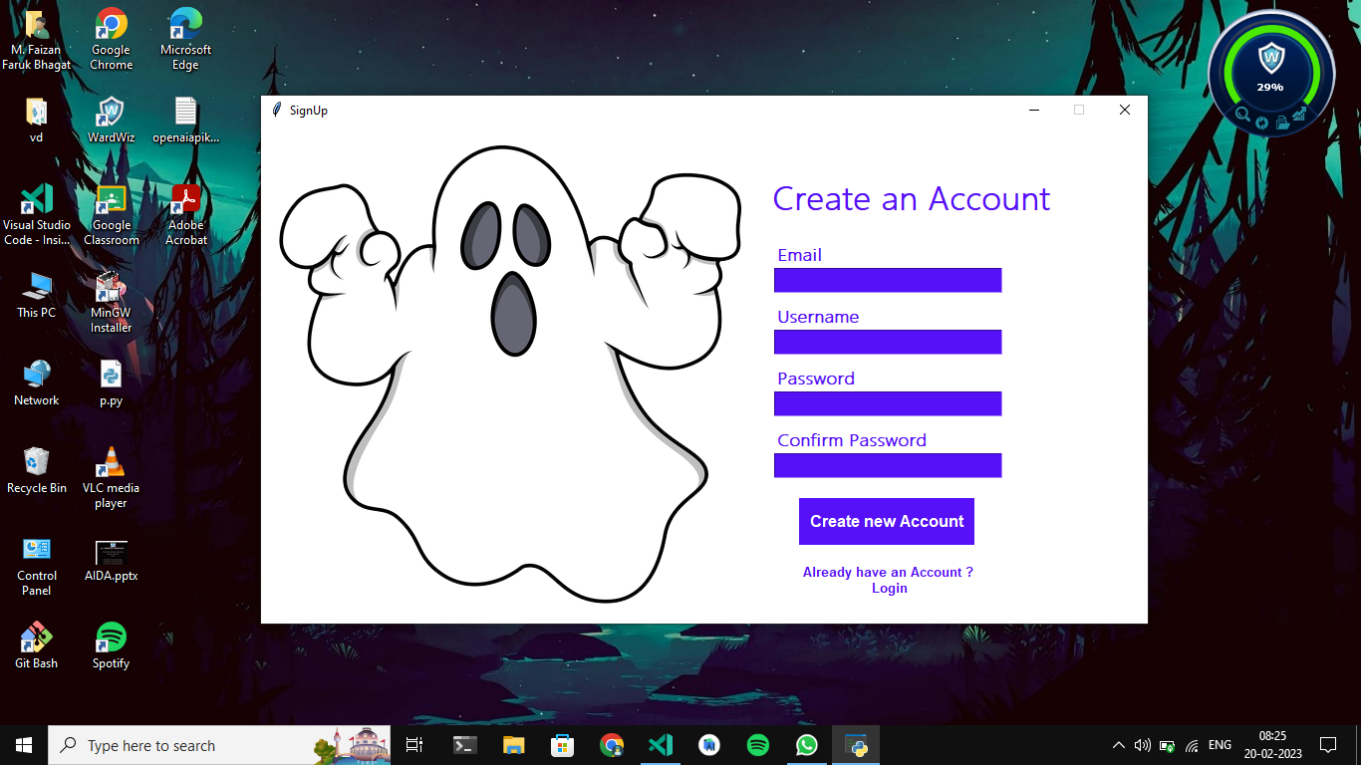Select the Adobe Acrobat desktop icon
1361x765 pixels.
click(x=186, y=214)
